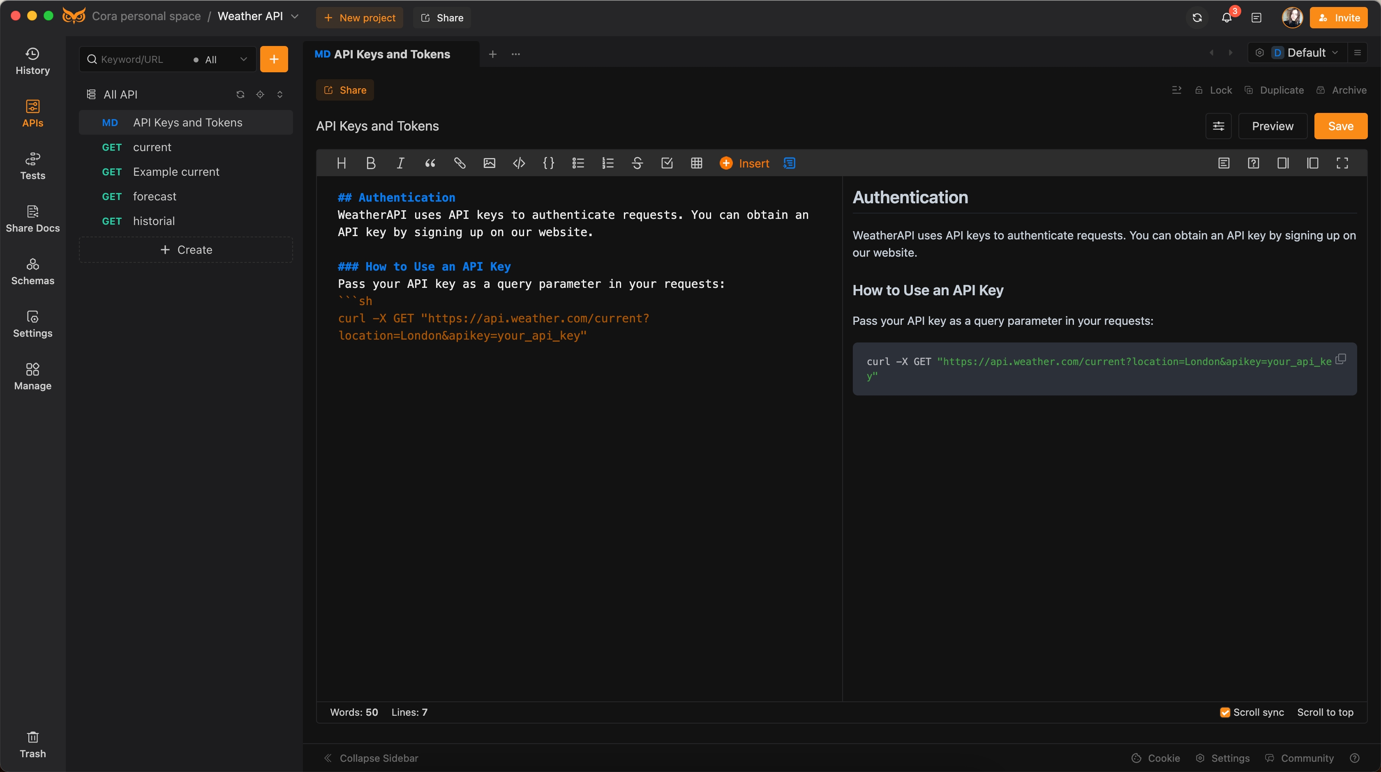Open the Schemas section
The height and width of the screenshot is (772, 1381).
tap(33, 271)
